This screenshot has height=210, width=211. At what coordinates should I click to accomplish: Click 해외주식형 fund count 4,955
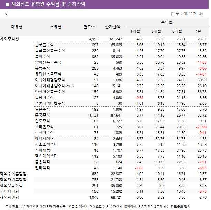tap(94, 39)
